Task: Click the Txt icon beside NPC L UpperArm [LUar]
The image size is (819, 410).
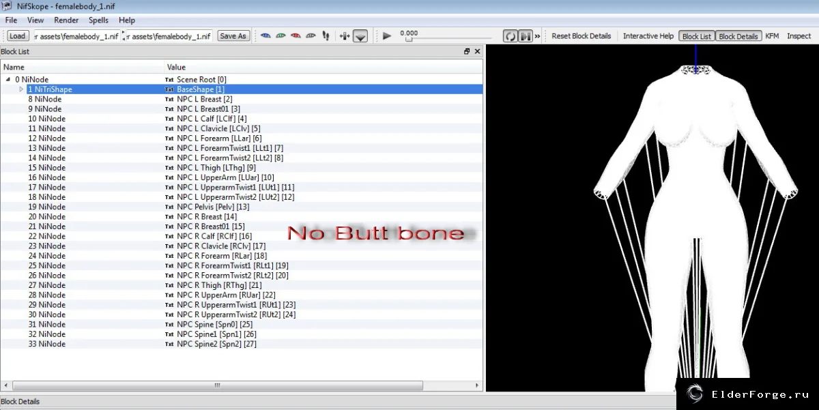Action: [x=169, y=177]
